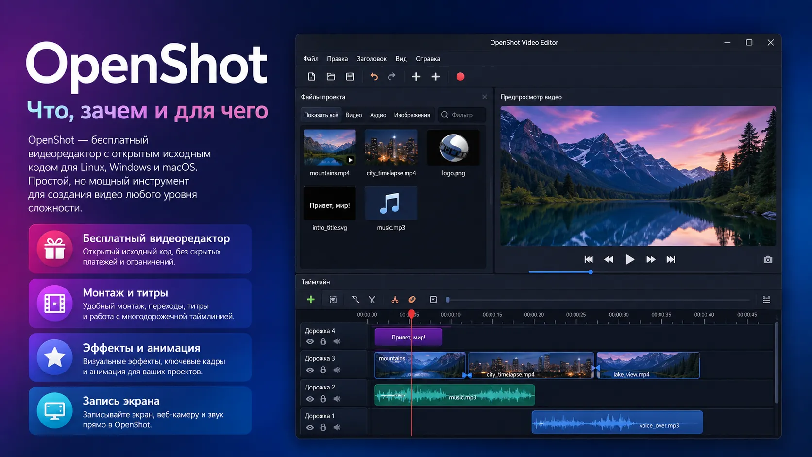Mute Дорожка 2 speaker icon

click(x=337, y=399)
